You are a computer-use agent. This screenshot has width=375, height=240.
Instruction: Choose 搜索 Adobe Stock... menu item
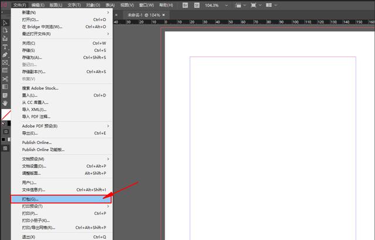click(62, 88)
